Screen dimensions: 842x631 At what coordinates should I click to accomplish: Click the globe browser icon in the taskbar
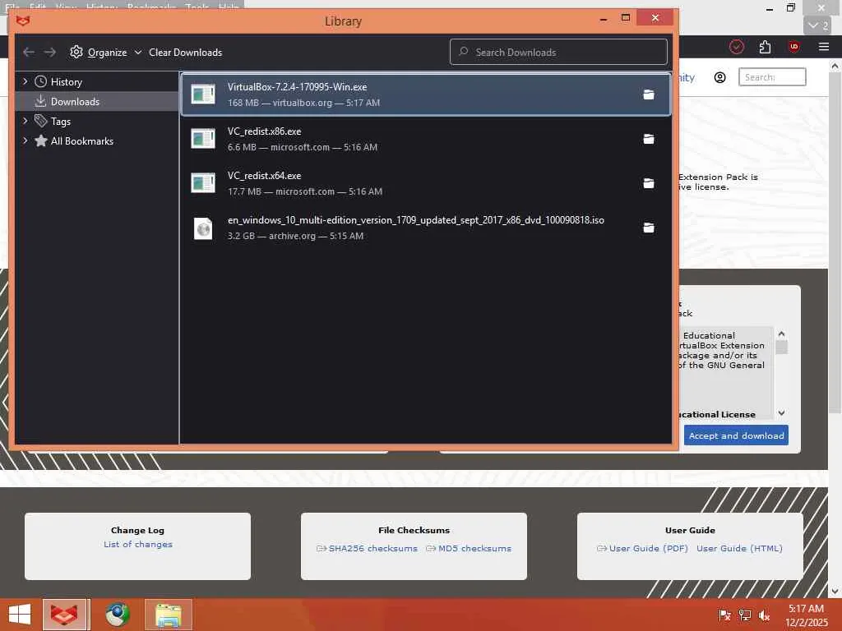click(x=118, y=615)
